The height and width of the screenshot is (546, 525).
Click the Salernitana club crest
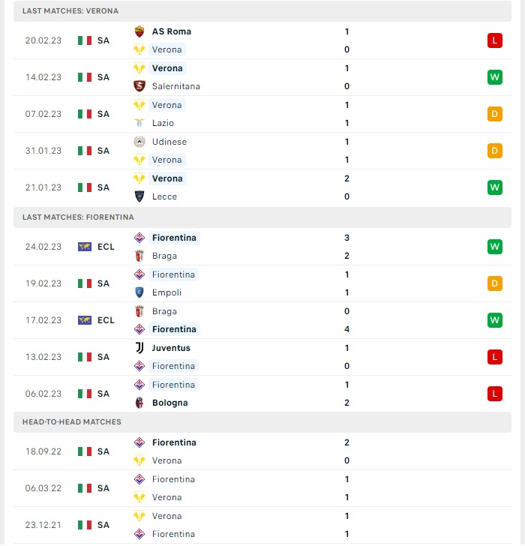coord(139,86)
